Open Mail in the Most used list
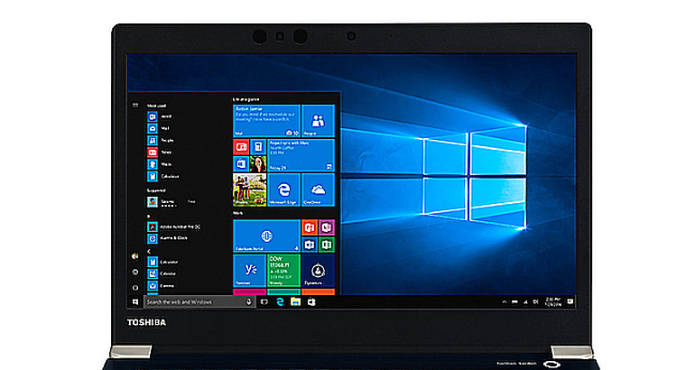695x370 pixels. pos(159,128)
